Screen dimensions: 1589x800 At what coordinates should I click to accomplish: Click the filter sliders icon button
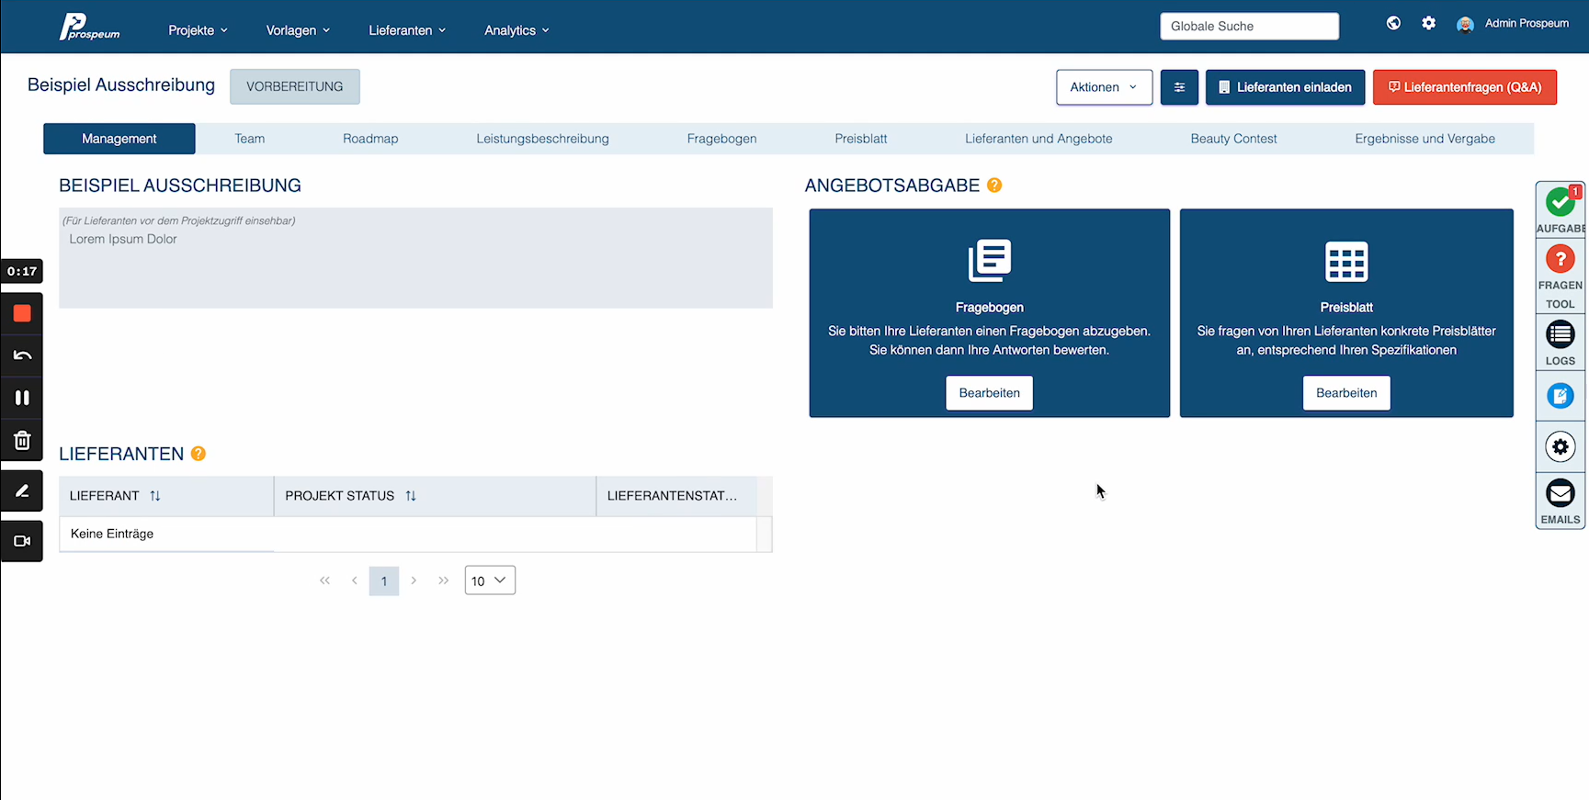tap(1179, 87)
